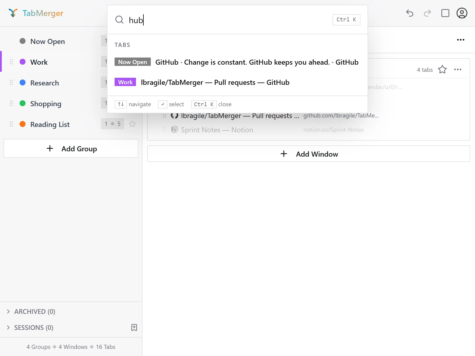475x356 pixels.
Task: Grab the Shopping group drag handle
Action: (11, 103)
